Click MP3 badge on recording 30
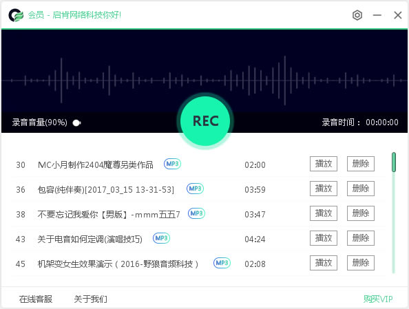This screenshot has height=309, width=409. point(172,164)
